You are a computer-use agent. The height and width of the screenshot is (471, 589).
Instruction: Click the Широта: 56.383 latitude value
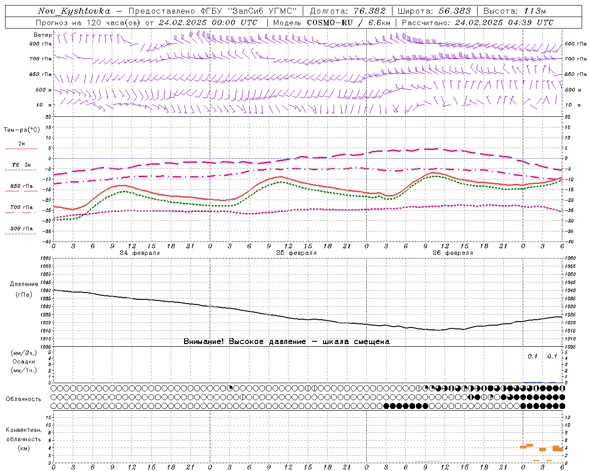tap(434, 11)
